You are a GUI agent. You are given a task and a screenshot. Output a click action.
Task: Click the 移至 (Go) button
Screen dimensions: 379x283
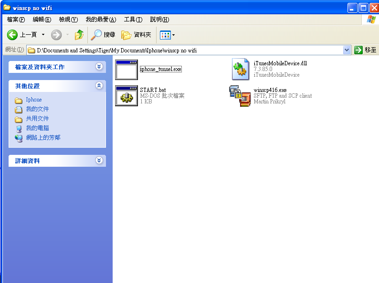(x=365, y=50)
